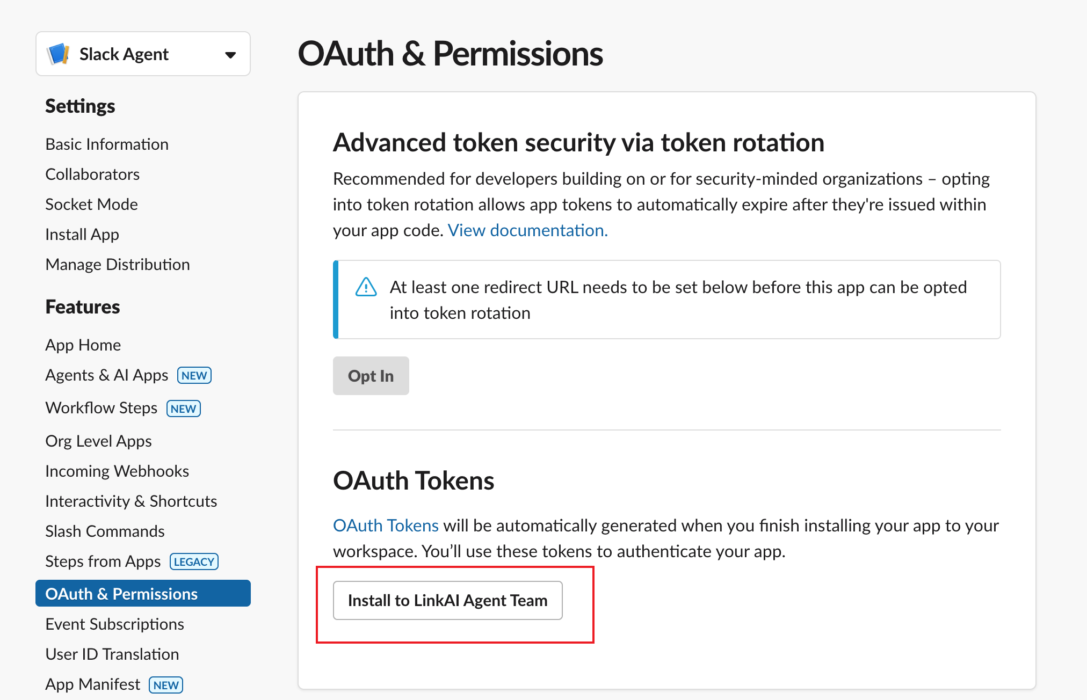Click the View documentation link

tap(528, 230)
